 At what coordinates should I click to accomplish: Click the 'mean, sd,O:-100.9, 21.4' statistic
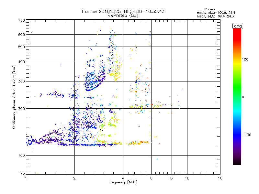pos(216,13)
